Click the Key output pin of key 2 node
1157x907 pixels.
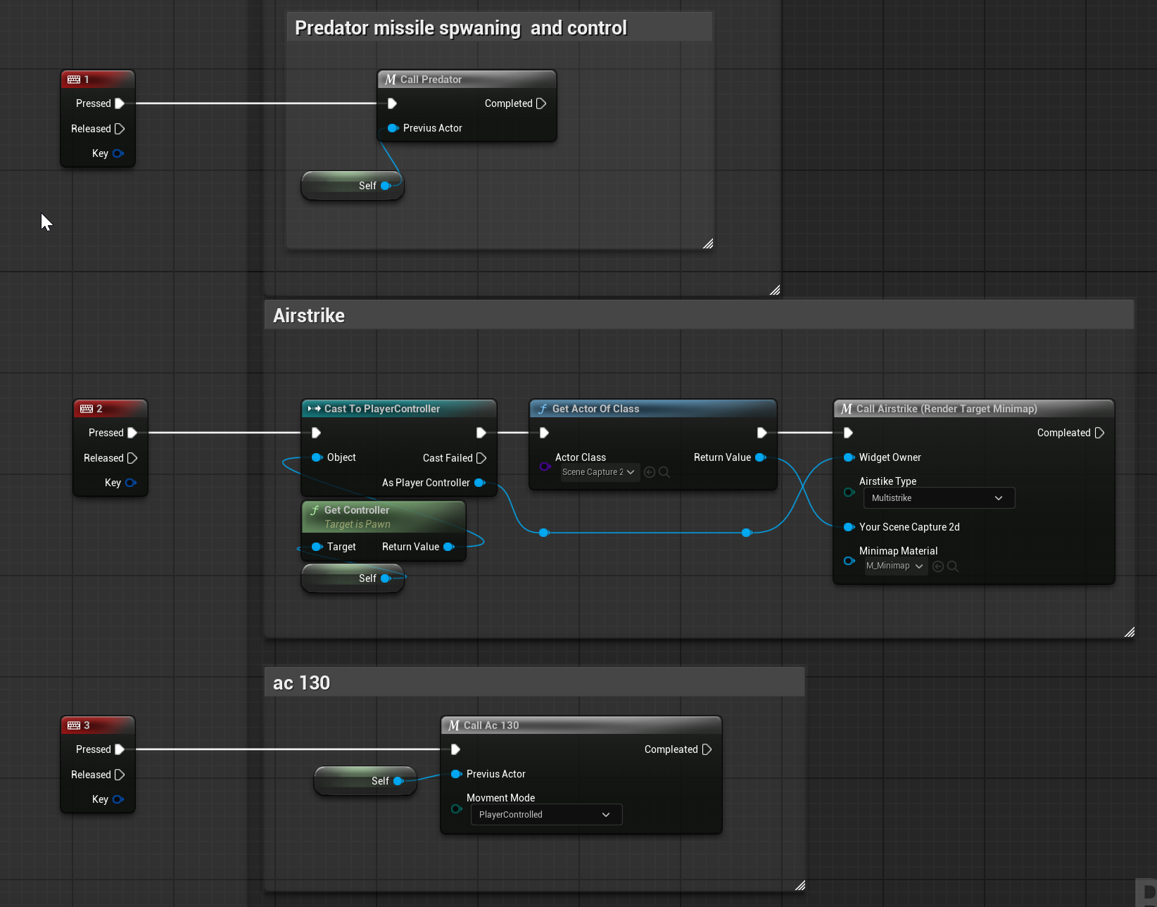coord(130,483)
